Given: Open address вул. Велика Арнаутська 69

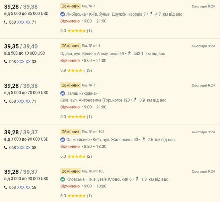Looking at the screenshot, I should click(x=92, y=54).
